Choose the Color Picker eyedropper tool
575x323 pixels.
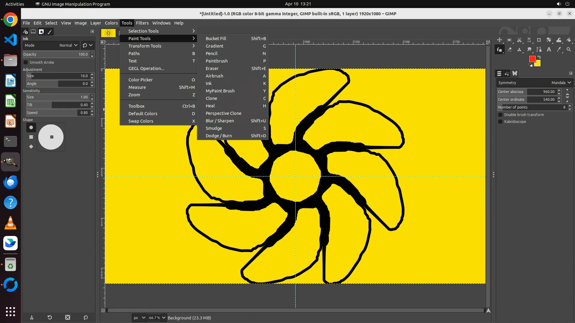click(559, 50)
